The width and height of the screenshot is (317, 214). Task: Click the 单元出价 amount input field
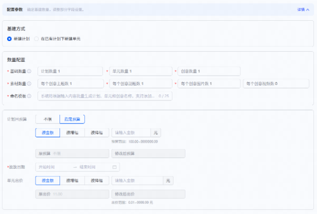tap(137, 181)
